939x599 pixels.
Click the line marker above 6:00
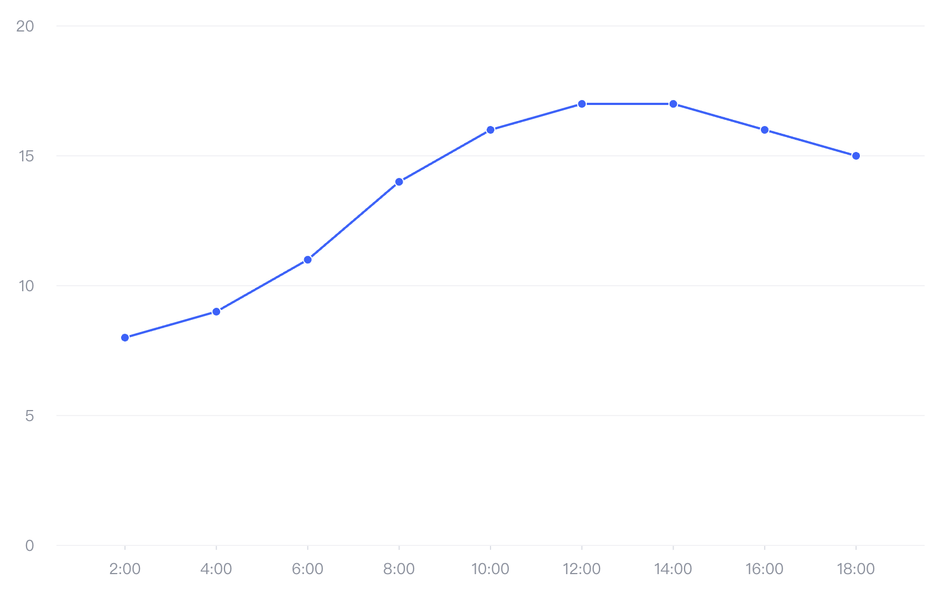click(307, 260)
